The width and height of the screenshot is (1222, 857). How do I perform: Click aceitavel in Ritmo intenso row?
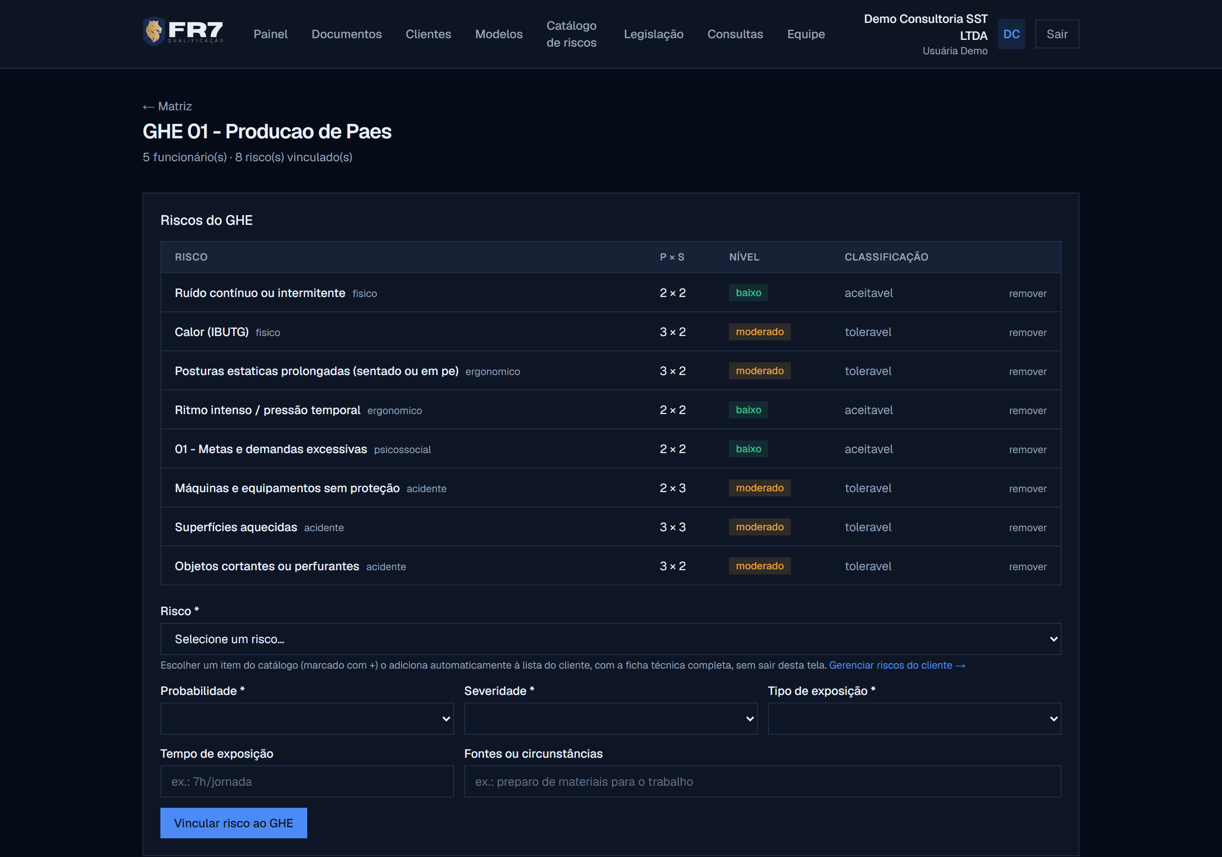[868, 410]
